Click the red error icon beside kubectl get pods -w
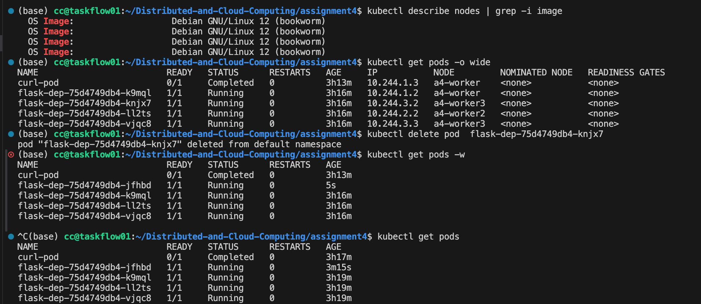This screenshot has width=701, height=304. 11,155
